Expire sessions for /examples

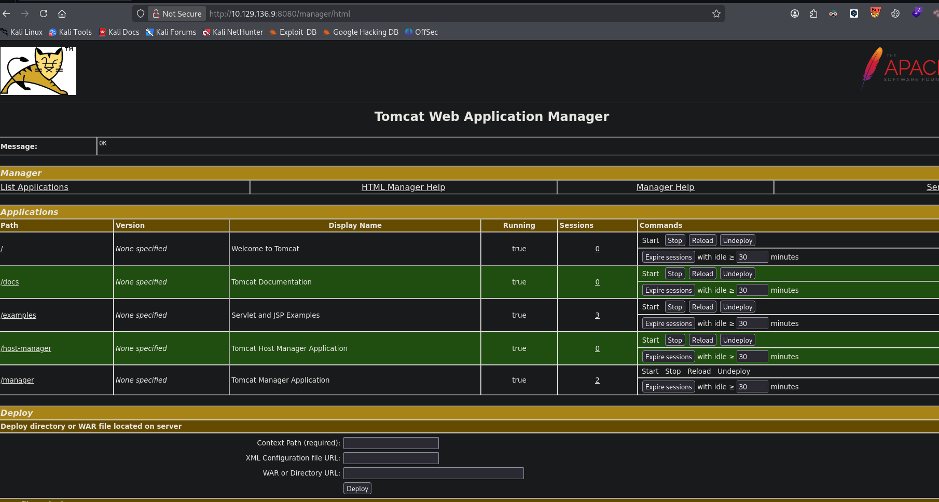coord(668,323)
